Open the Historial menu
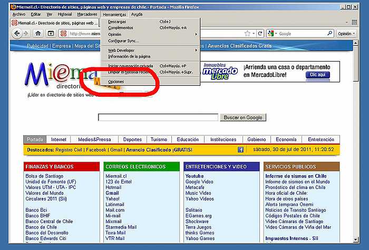 pyautogui.click(x=65, y=14)
